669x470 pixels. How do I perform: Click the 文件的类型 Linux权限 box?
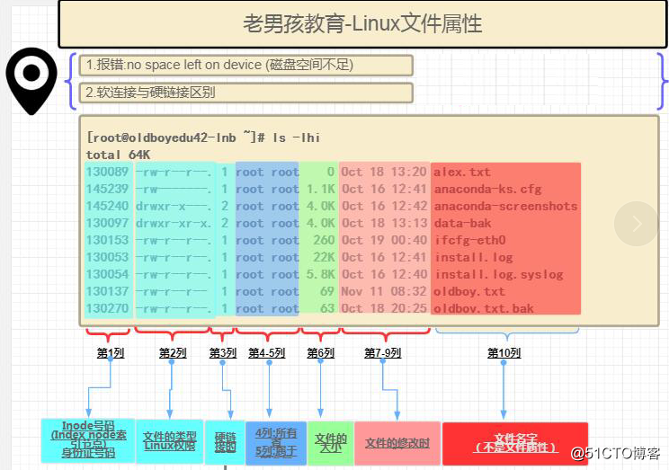(x=169, y=440)
